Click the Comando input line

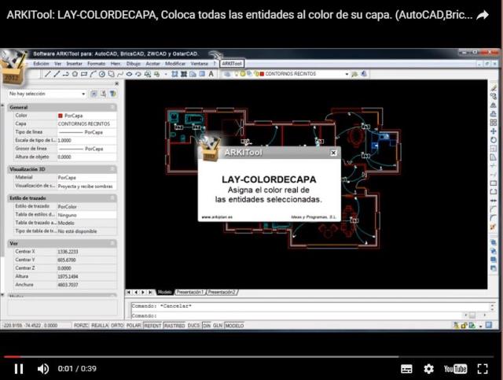[x=299, y=315]
